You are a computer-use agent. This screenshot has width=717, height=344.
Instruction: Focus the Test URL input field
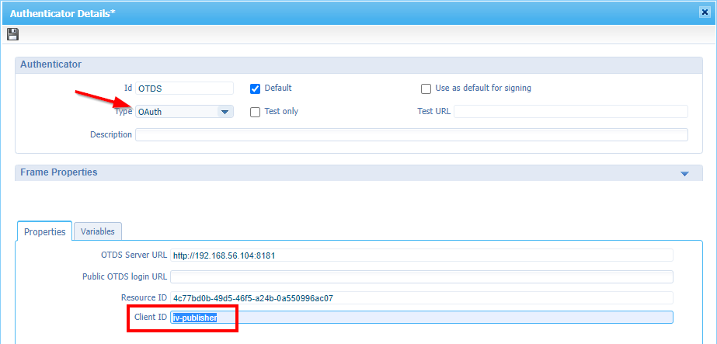pyautogui.click(x=570, y=111)
